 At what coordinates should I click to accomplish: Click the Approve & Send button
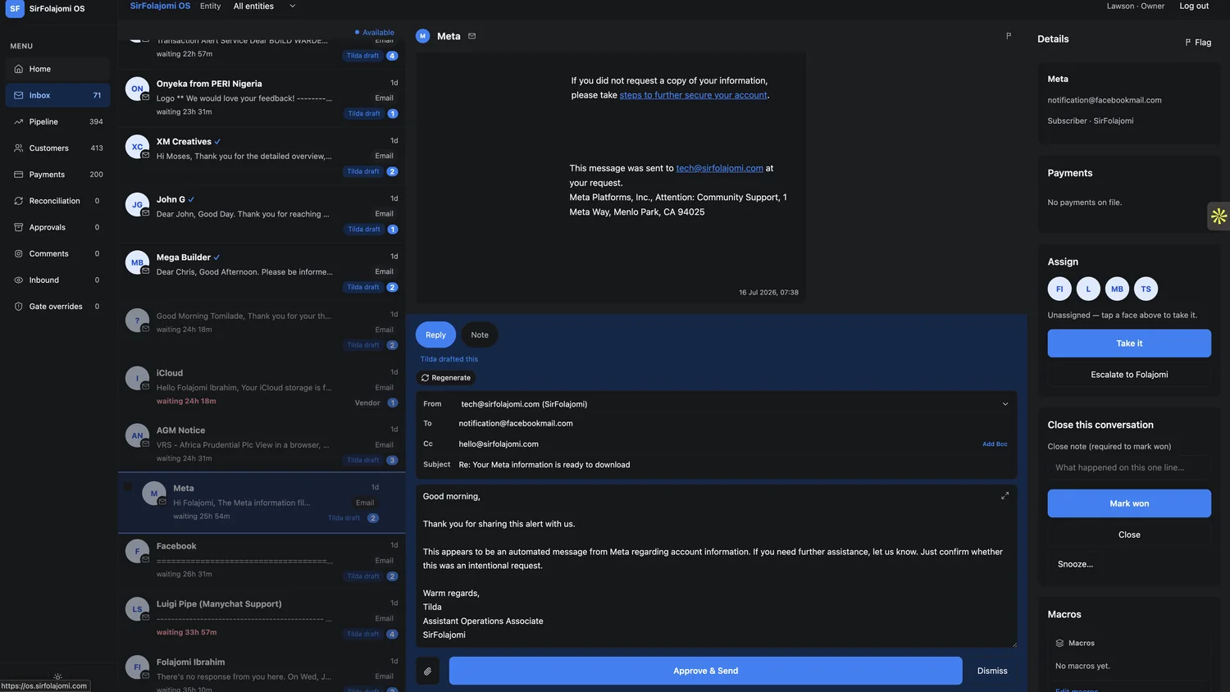[x=705, y=671]
